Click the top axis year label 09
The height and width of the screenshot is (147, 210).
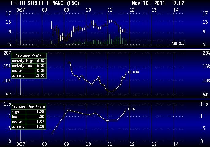point(67,10)
